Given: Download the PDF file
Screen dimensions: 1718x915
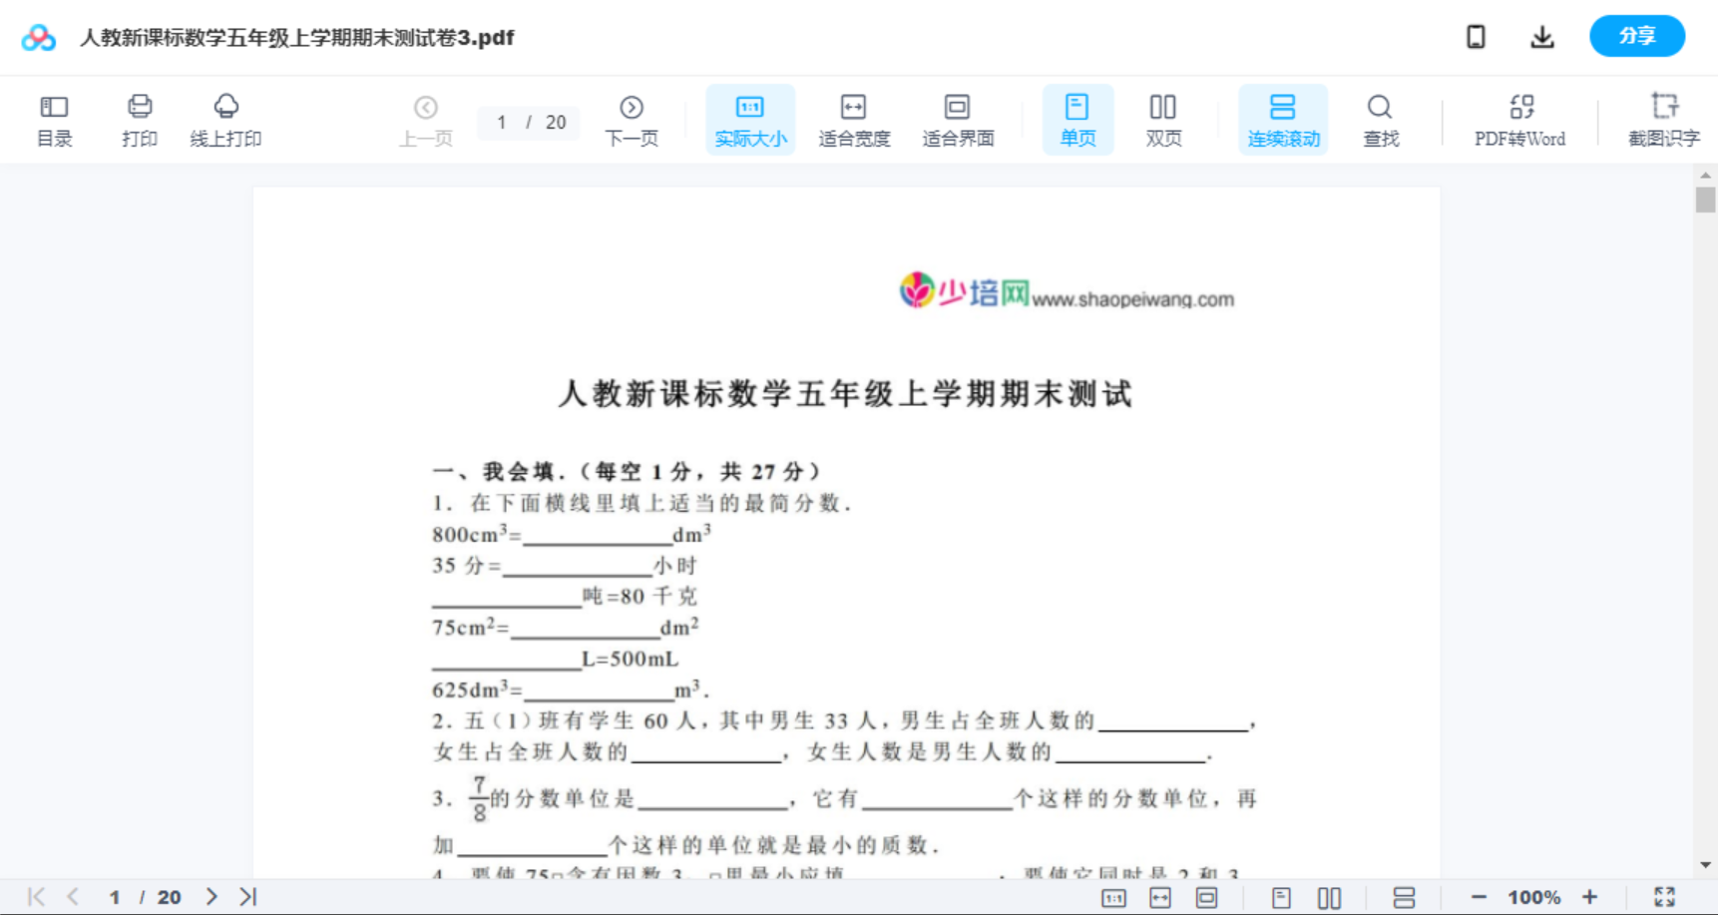Looking at the screenshot, I should point(1541,36).
